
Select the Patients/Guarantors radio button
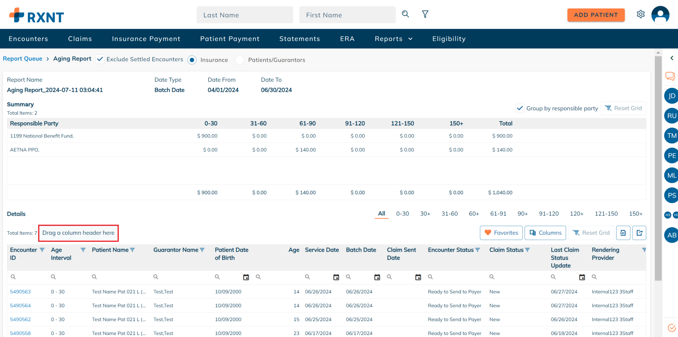[240, 60]
